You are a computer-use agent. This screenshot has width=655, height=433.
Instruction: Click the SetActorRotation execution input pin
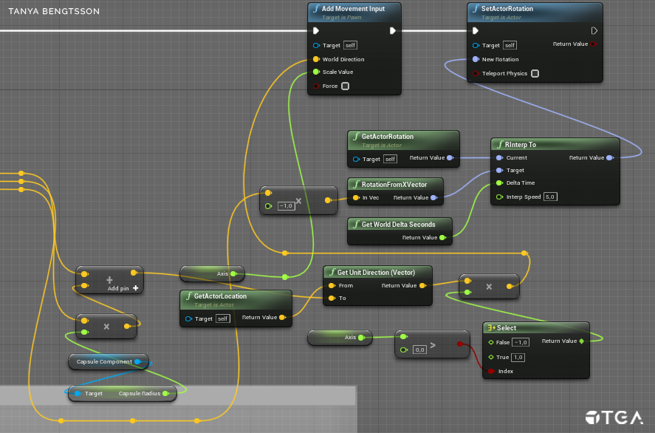pos(475,30)
